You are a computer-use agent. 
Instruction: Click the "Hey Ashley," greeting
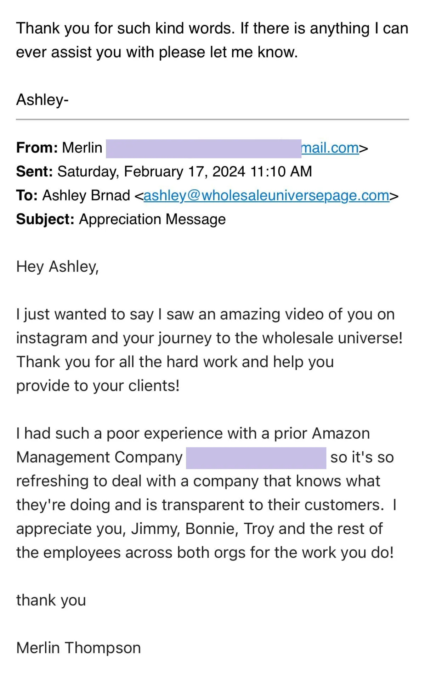click(x=57, y=267)
